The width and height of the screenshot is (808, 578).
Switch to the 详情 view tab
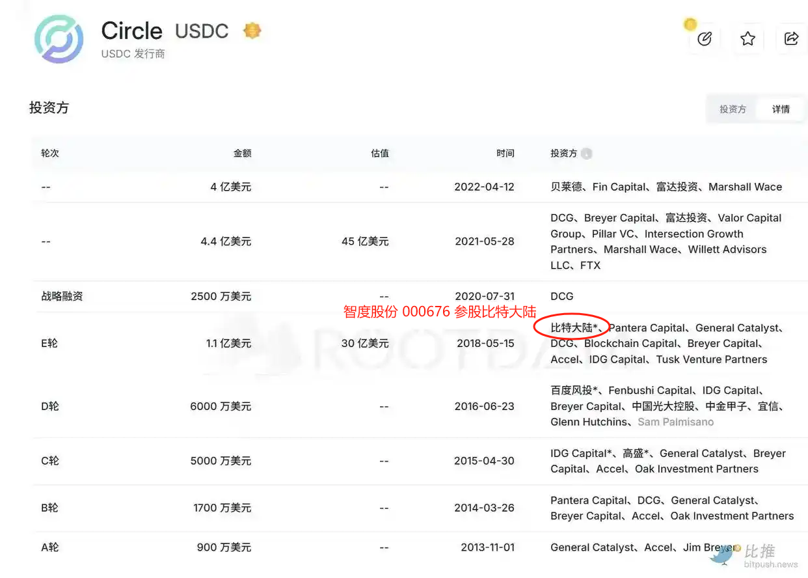[x=781, y=109]
